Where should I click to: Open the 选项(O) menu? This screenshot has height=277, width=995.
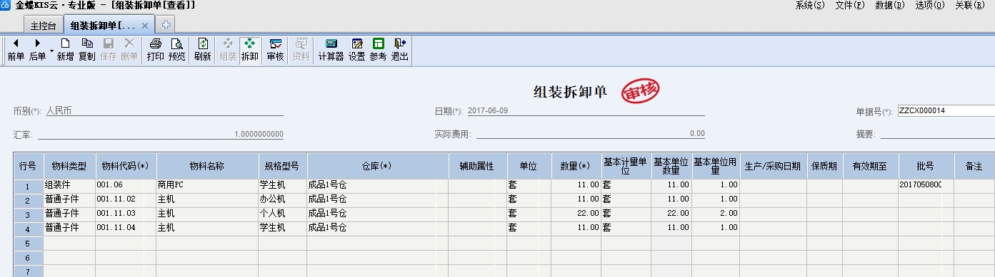(929, 5)
